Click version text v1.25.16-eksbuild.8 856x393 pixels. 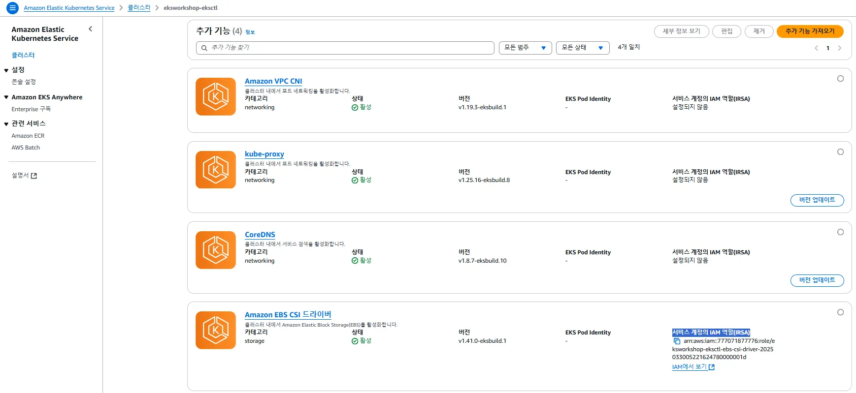(484, 180)
